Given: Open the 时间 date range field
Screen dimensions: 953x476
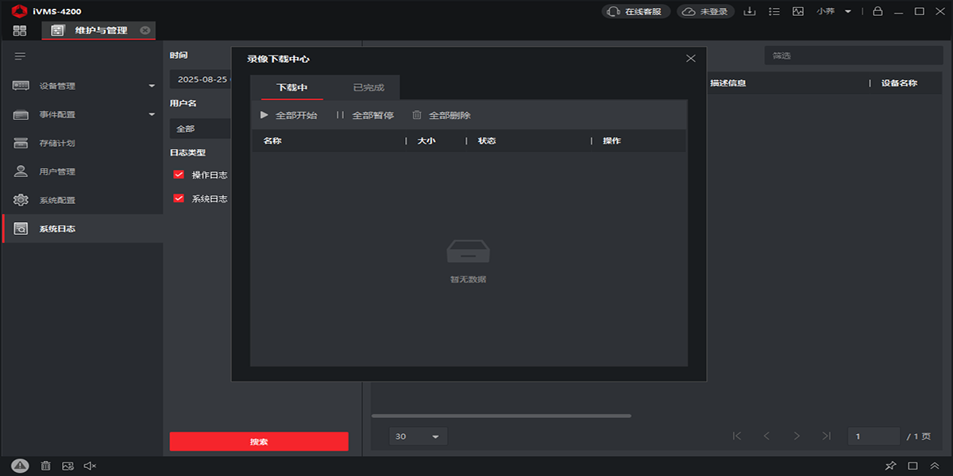Looking at the screenshot, I should [x=200, y=79].
